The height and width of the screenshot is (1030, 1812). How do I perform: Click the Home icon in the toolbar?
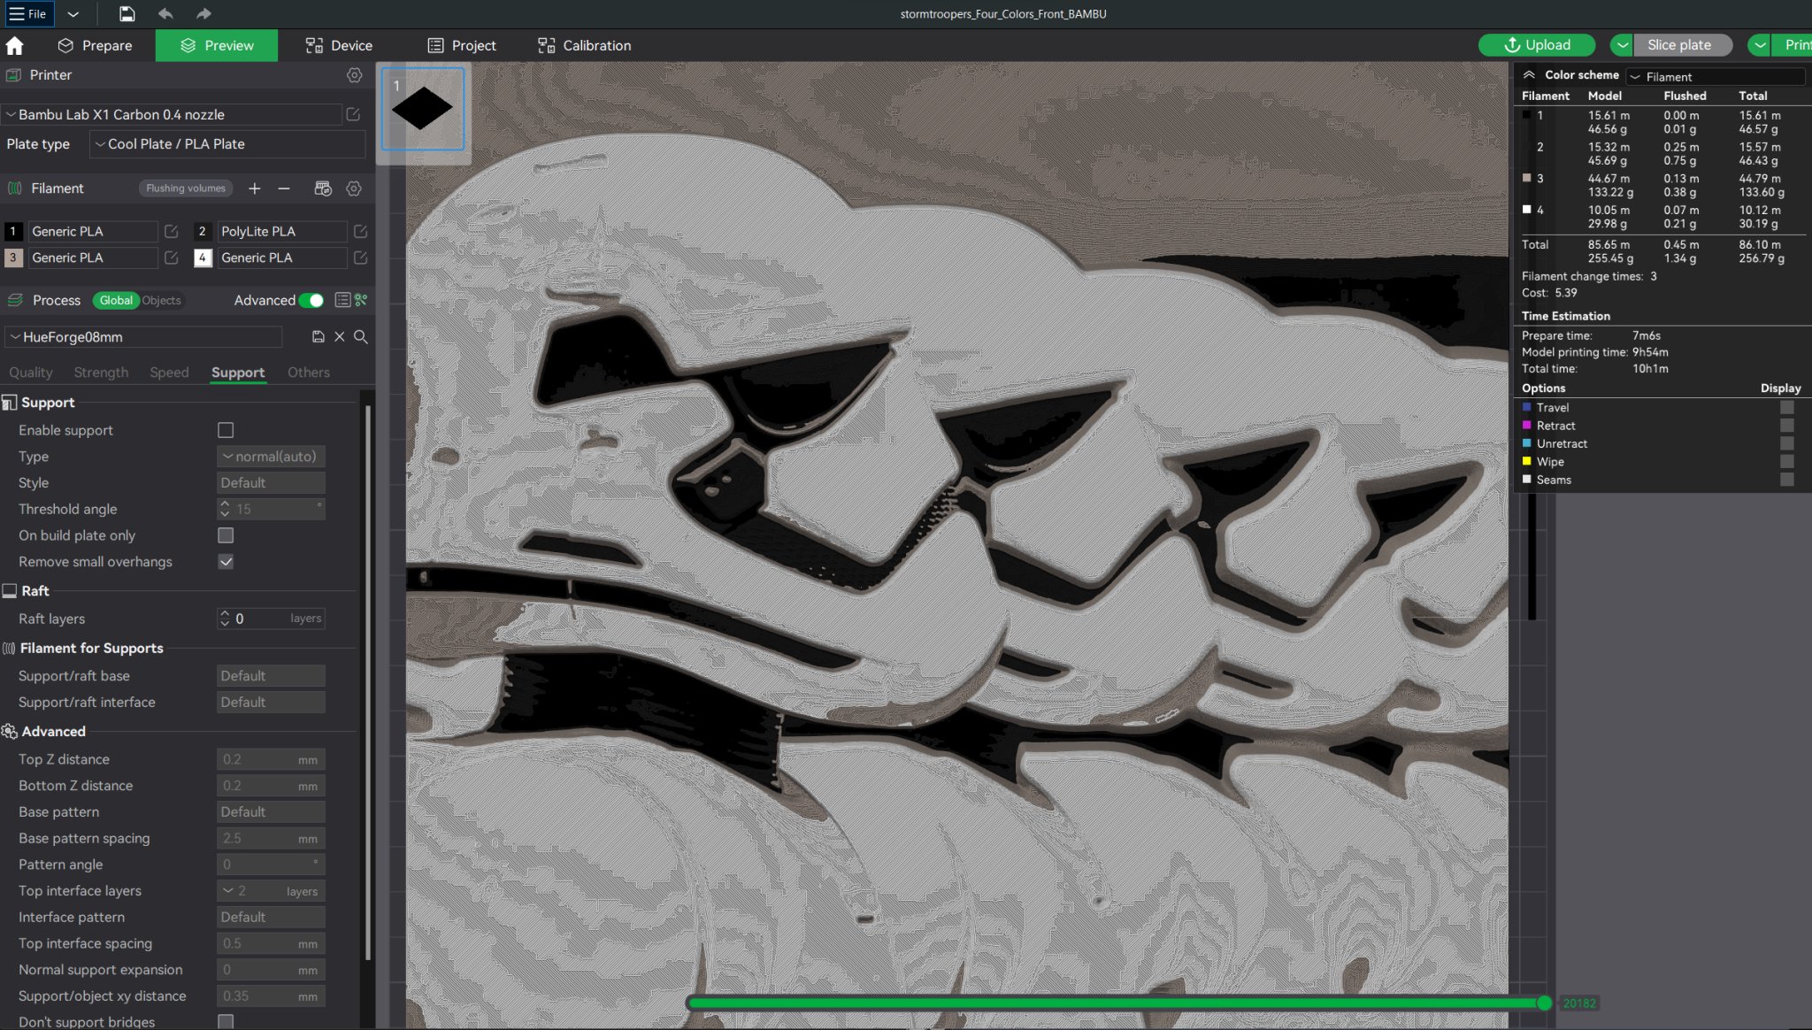pyautogui.click(x=14, y=45)
